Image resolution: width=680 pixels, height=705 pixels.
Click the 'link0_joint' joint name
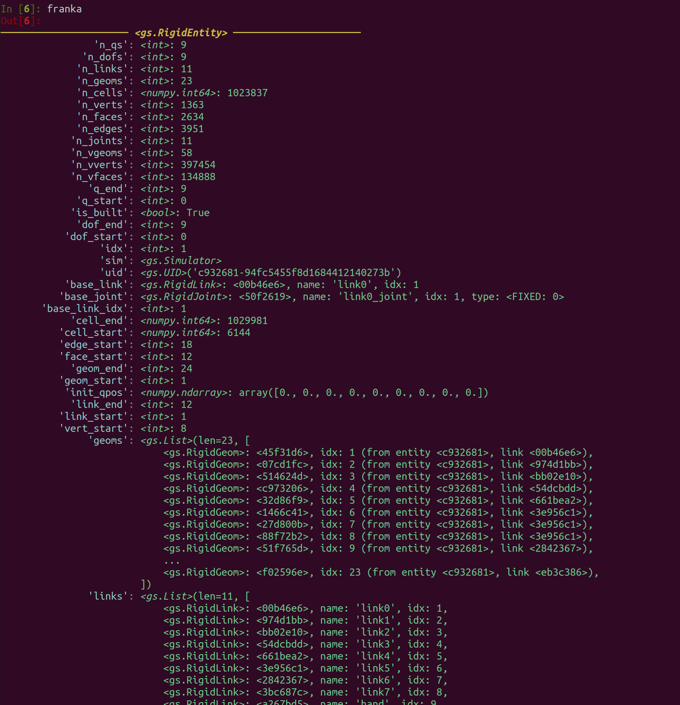pos(376,296)
